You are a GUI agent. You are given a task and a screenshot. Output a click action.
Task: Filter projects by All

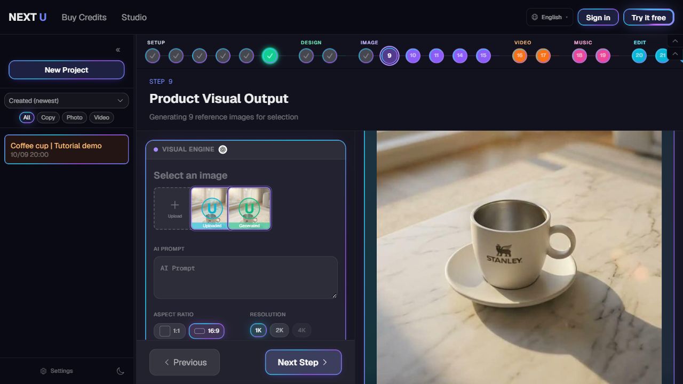pyautogui.click(x=27, y=117)
